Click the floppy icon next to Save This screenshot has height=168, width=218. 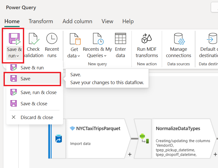tap(14, 79)
